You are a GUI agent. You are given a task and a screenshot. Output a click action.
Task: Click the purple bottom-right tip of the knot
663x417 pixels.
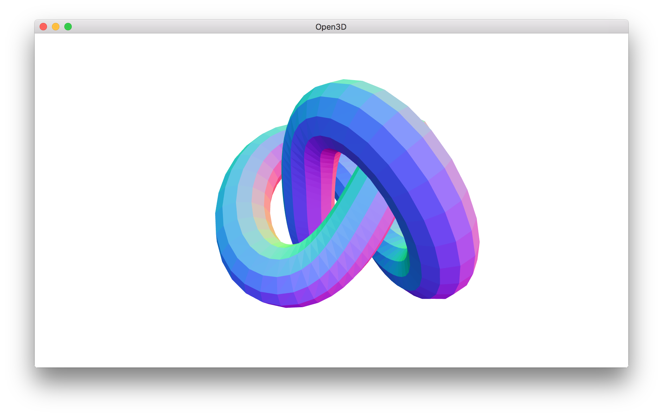442,292
